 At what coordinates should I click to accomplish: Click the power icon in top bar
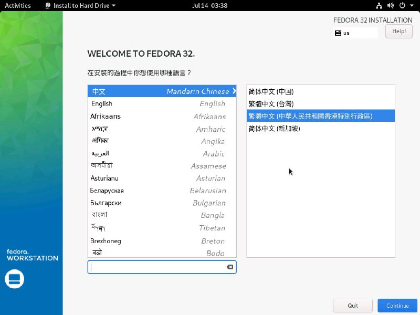coord(402,6)
